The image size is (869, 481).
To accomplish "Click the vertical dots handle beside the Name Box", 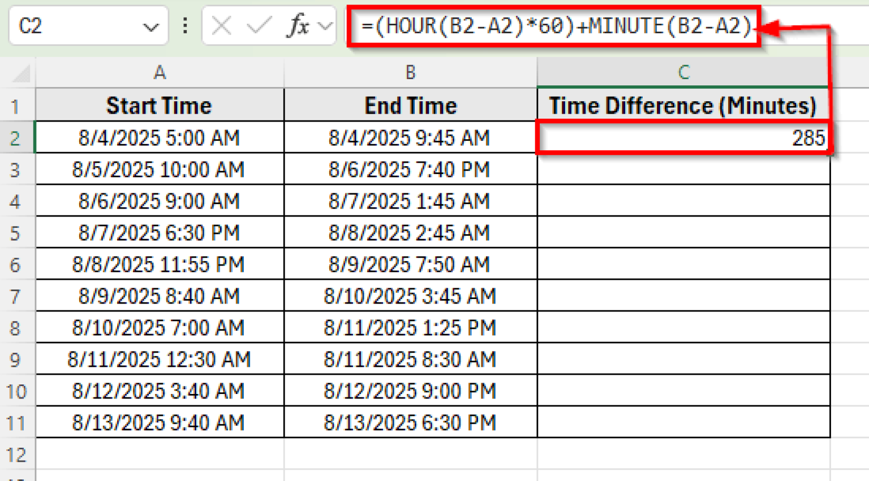I will coord(184,25).
